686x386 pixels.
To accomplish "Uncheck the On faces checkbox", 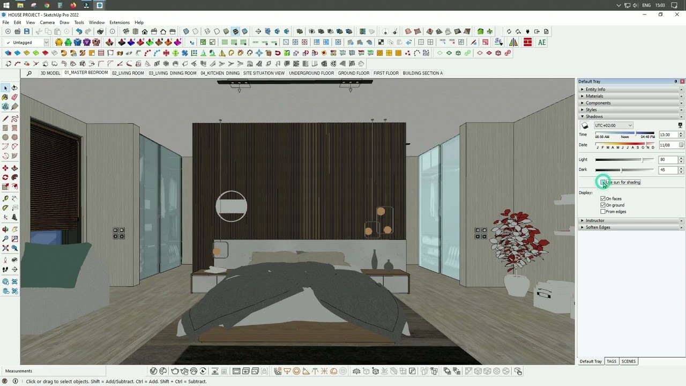I will (x=603, y=199).
